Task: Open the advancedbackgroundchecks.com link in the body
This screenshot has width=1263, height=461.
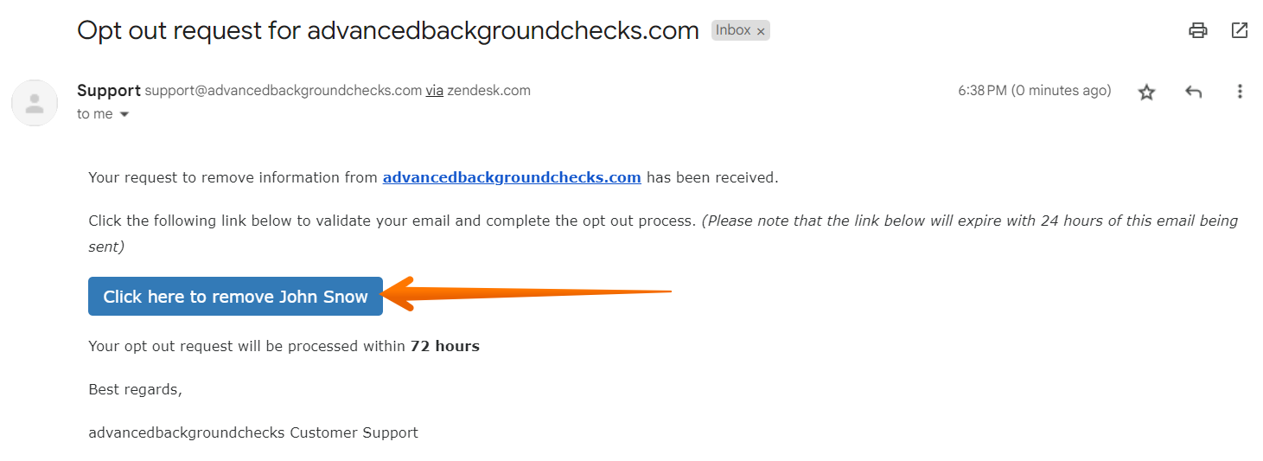Action: pos(512,178)
